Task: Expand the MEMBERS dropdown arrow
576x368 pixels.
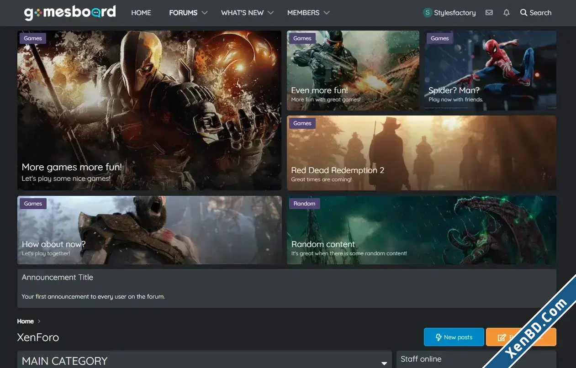Action: click(327, 13)
